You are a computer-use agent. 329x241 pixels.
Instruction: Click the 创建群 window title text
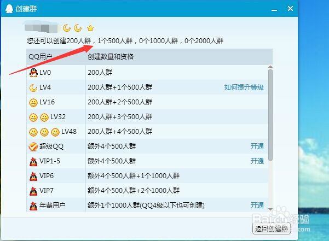(26, 9)
